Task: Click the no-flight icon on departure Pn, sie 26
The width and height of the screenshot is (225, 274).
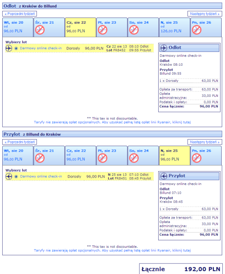Action: point(196,30)
